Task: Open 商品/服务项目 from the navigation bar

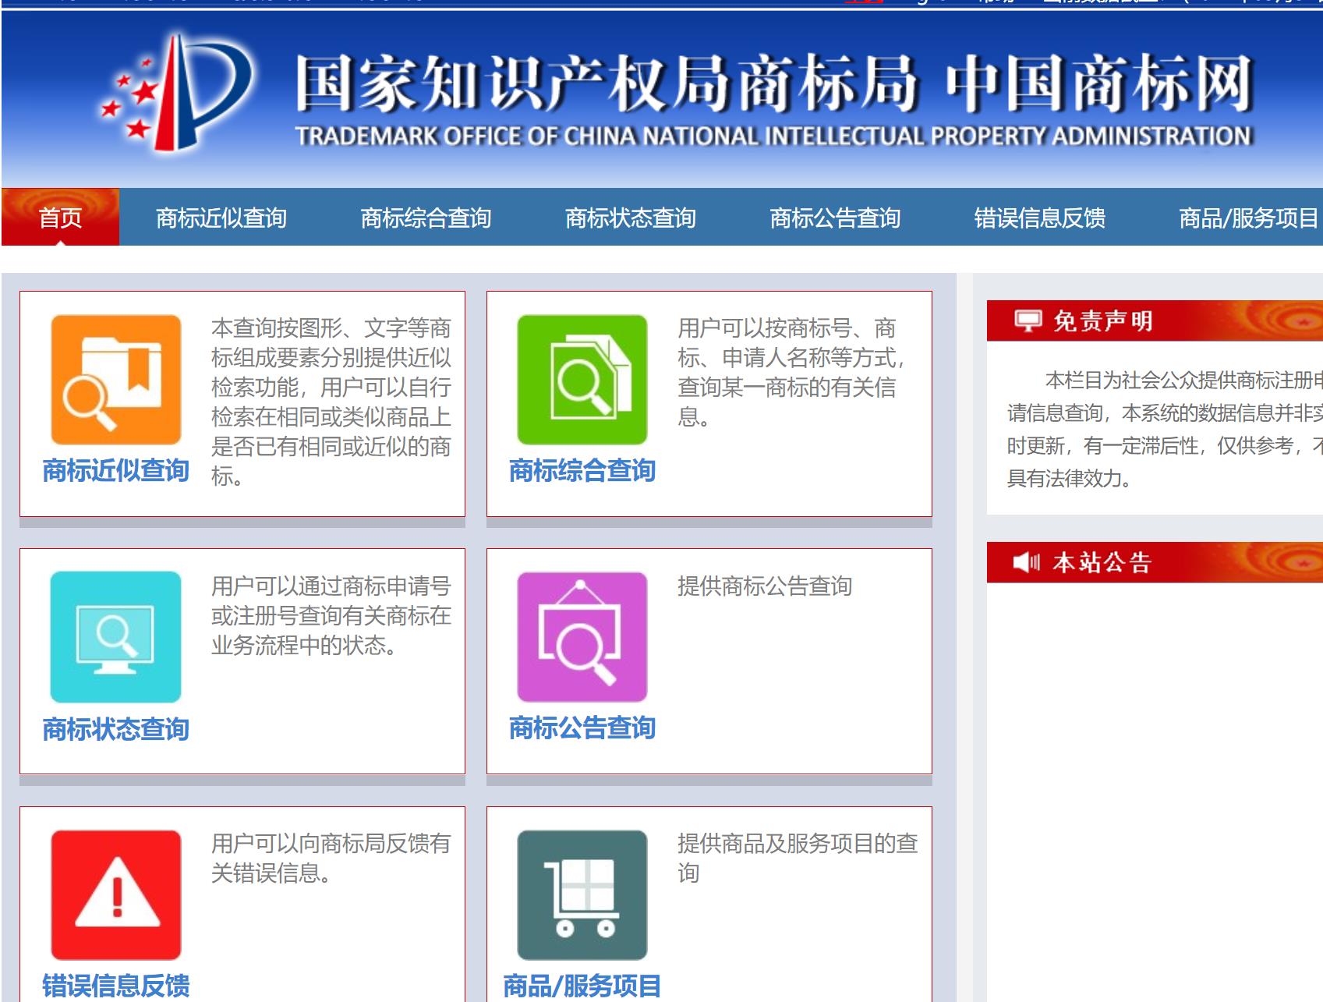Action: (1247, 218)
